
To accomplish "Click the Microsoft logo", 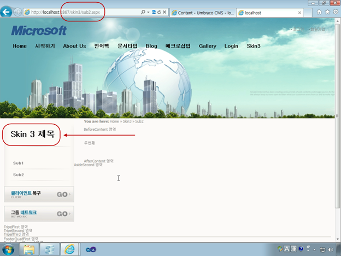I will pyautogui.click(x=39, y=31).
